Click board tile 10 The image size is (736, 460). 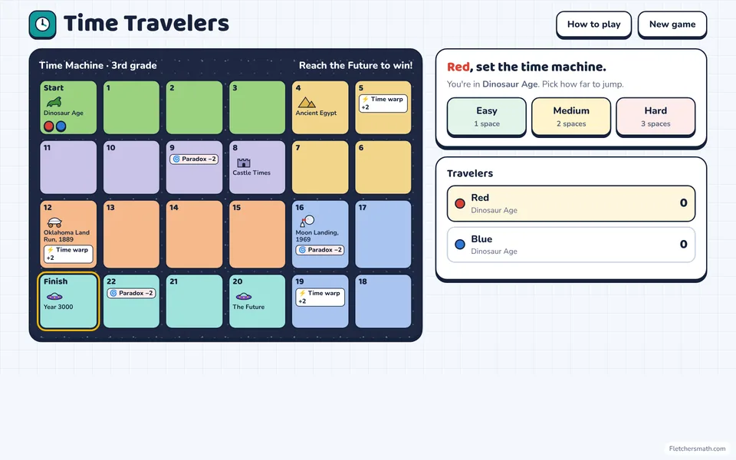131,167
